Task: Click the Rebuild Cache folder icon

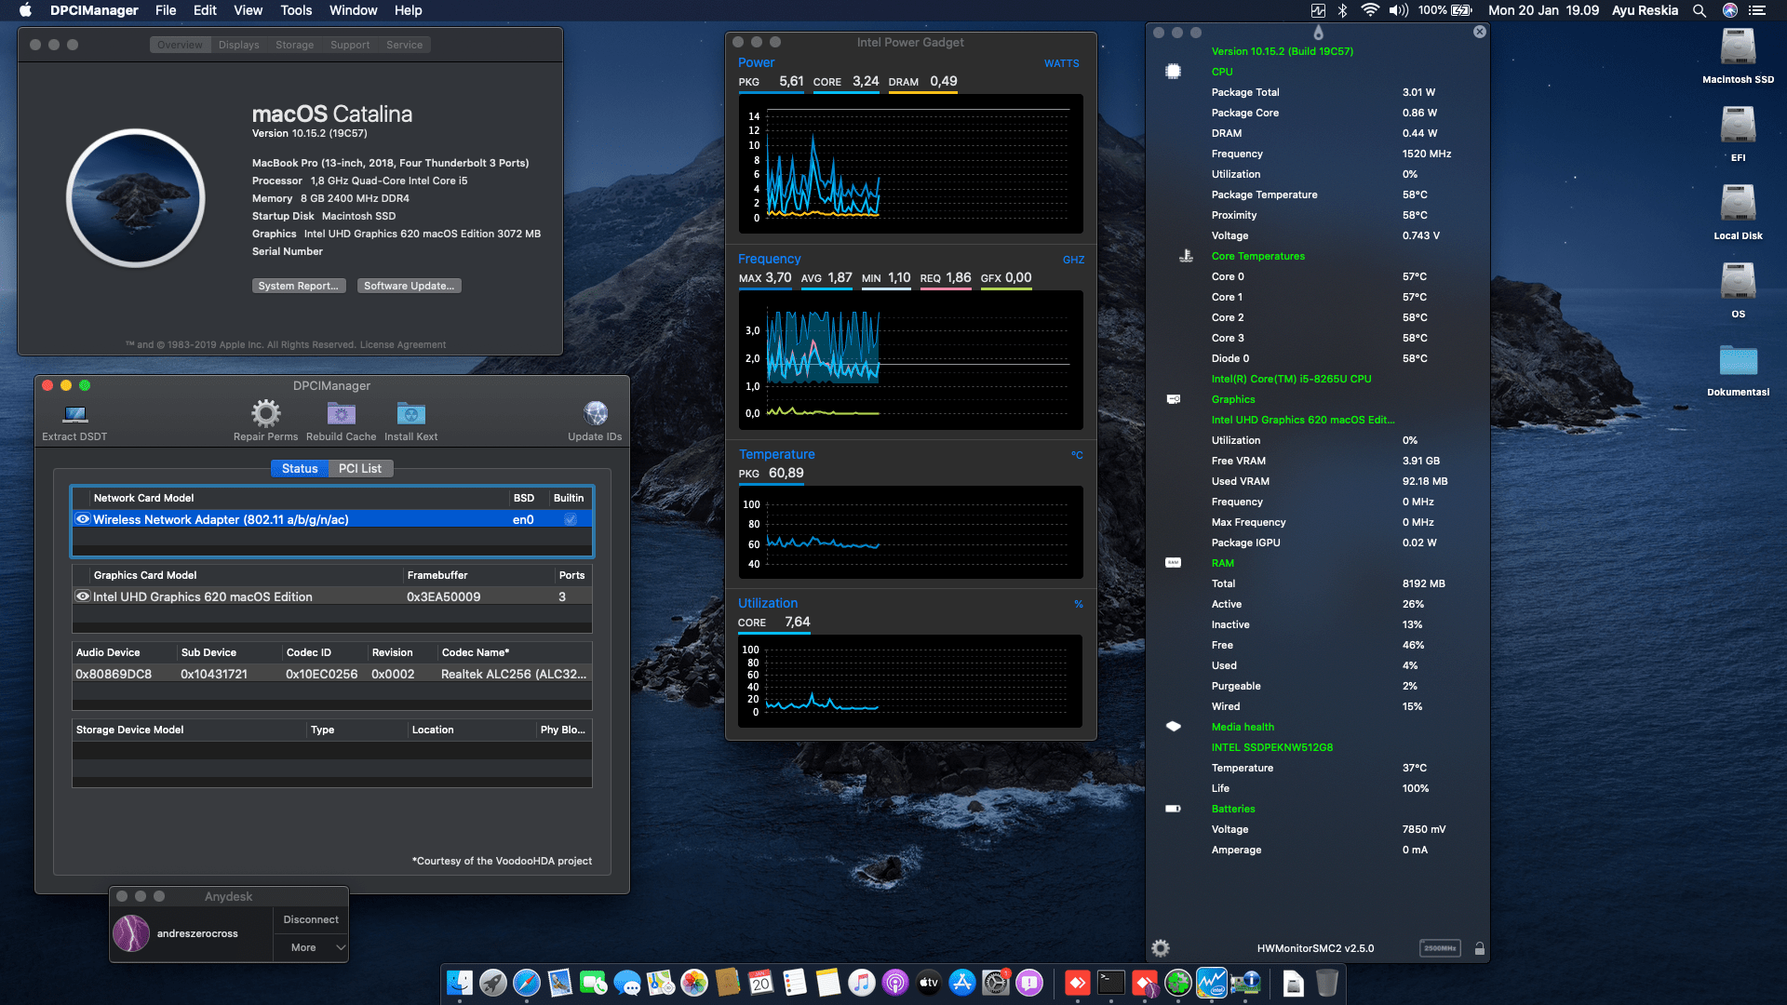Action: (341, 413)
